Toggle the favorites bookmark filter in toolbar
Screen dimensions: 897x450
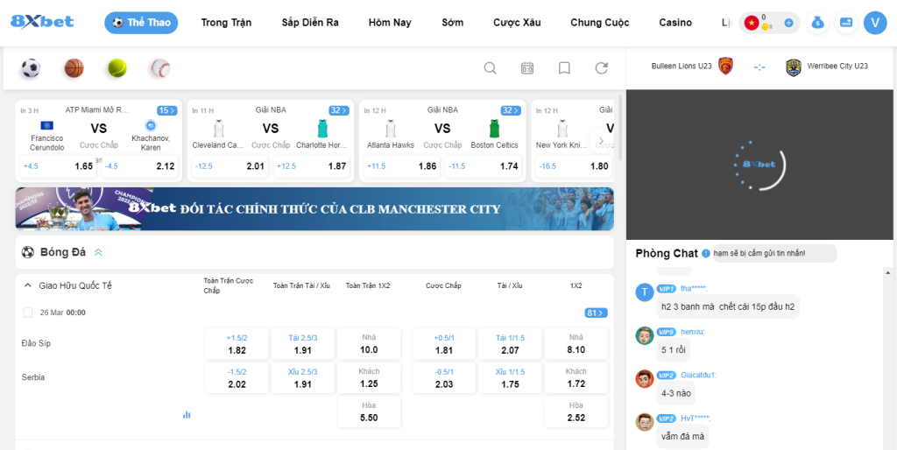(564, 68)
